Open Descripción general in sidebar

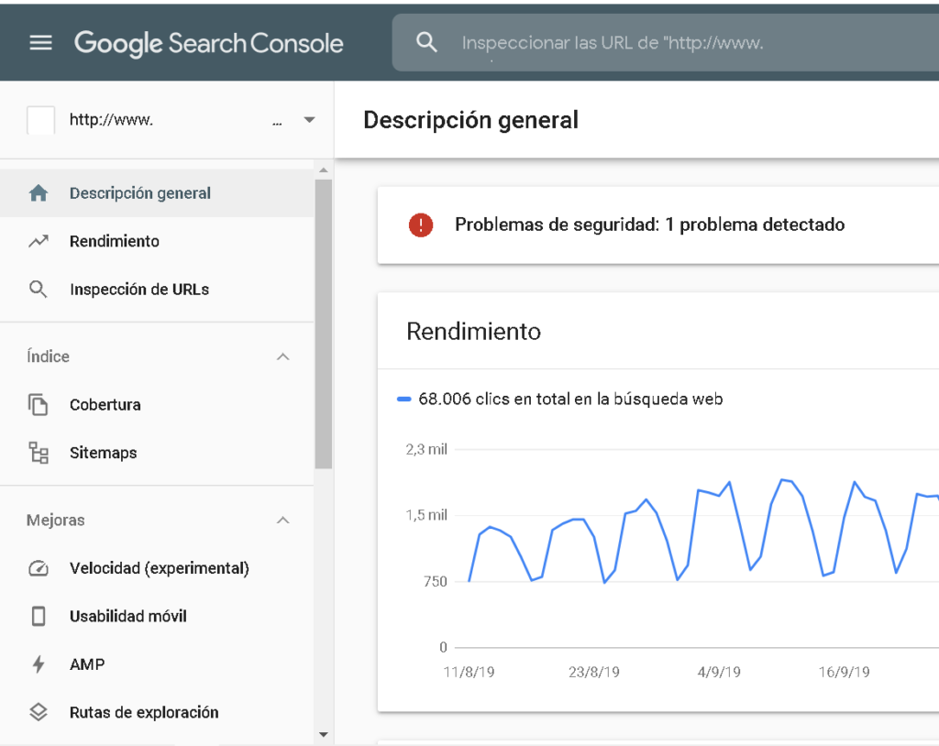157,193
